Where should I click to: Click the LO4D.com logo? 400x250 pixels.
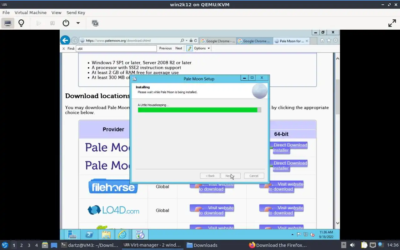pos(113,210)
